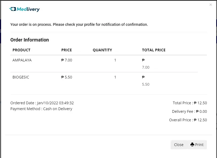The image size is (217, 158).
Task: Dismiss the dialog with the X icon
Action: (211, 5)
